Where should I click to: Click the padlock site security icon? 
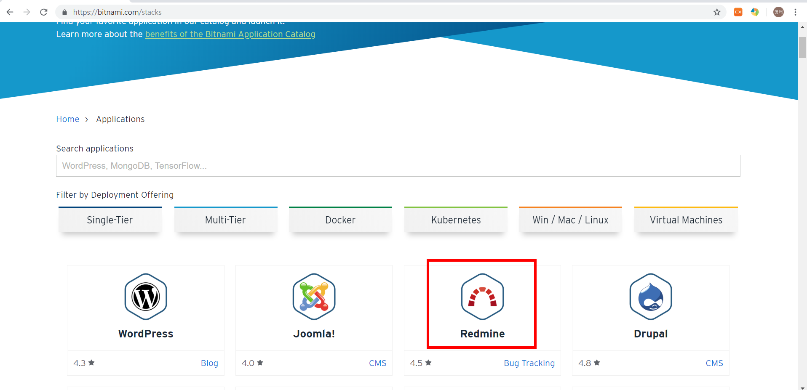[64, 12]
